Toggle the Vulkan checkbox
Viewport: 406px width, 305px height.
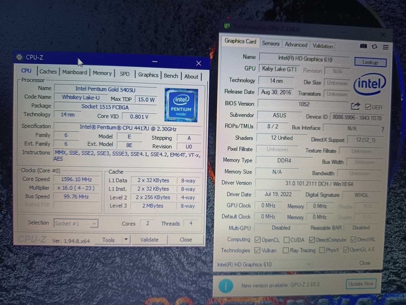click(x=257, y=250)
